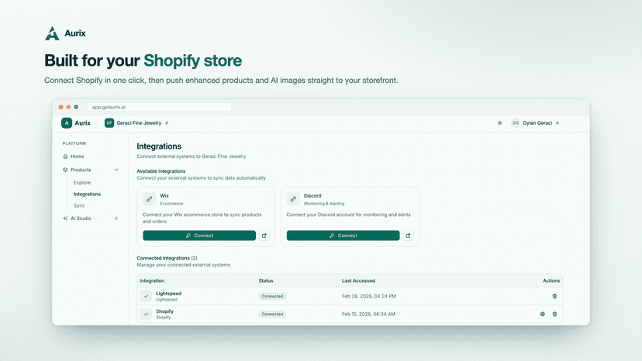Image resolution: width=642 pixels, height=361 pixels.
Task: Click the Wix card title
Action: point(164,196)
